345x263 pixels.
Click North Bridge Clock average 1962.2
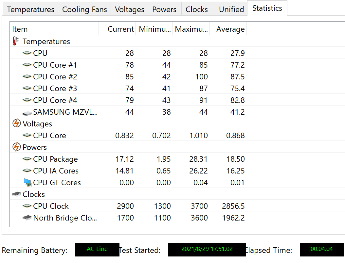[x=233, y=218]
